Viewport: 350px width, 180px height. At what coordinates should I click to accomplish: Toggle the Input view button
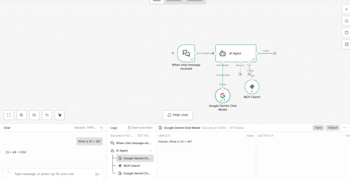coord(318,127)
